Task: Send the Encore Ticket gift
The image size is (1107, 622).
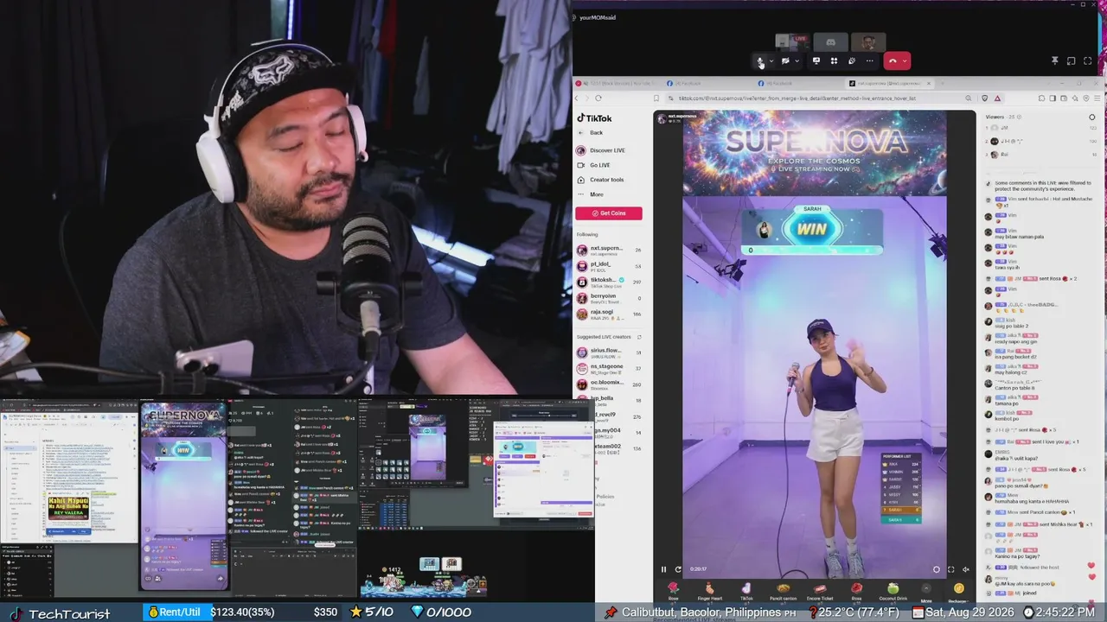Action: (820, 591)
